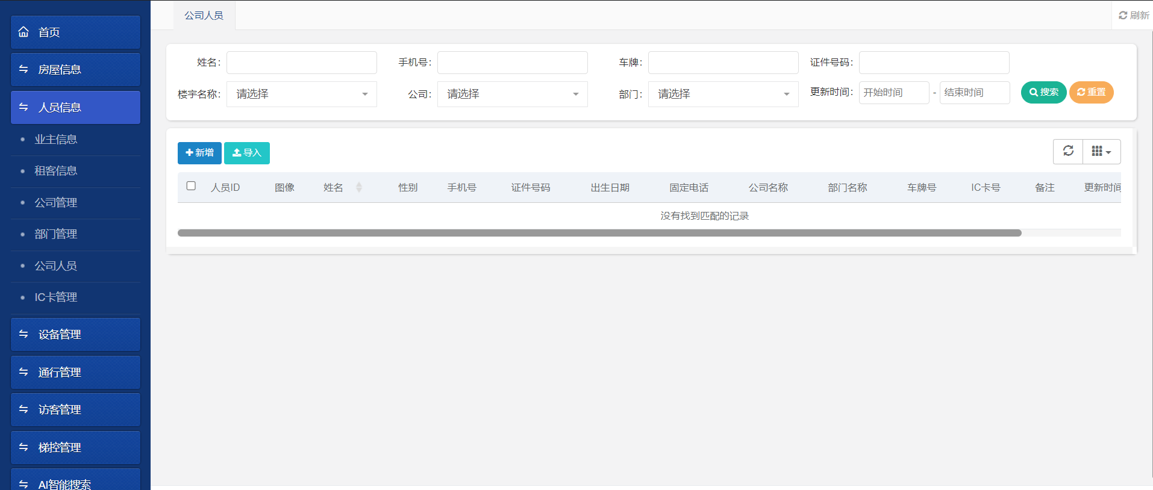Click the 部门名称 column header
Screen dimensions: 1153x490
pos(848,188)
